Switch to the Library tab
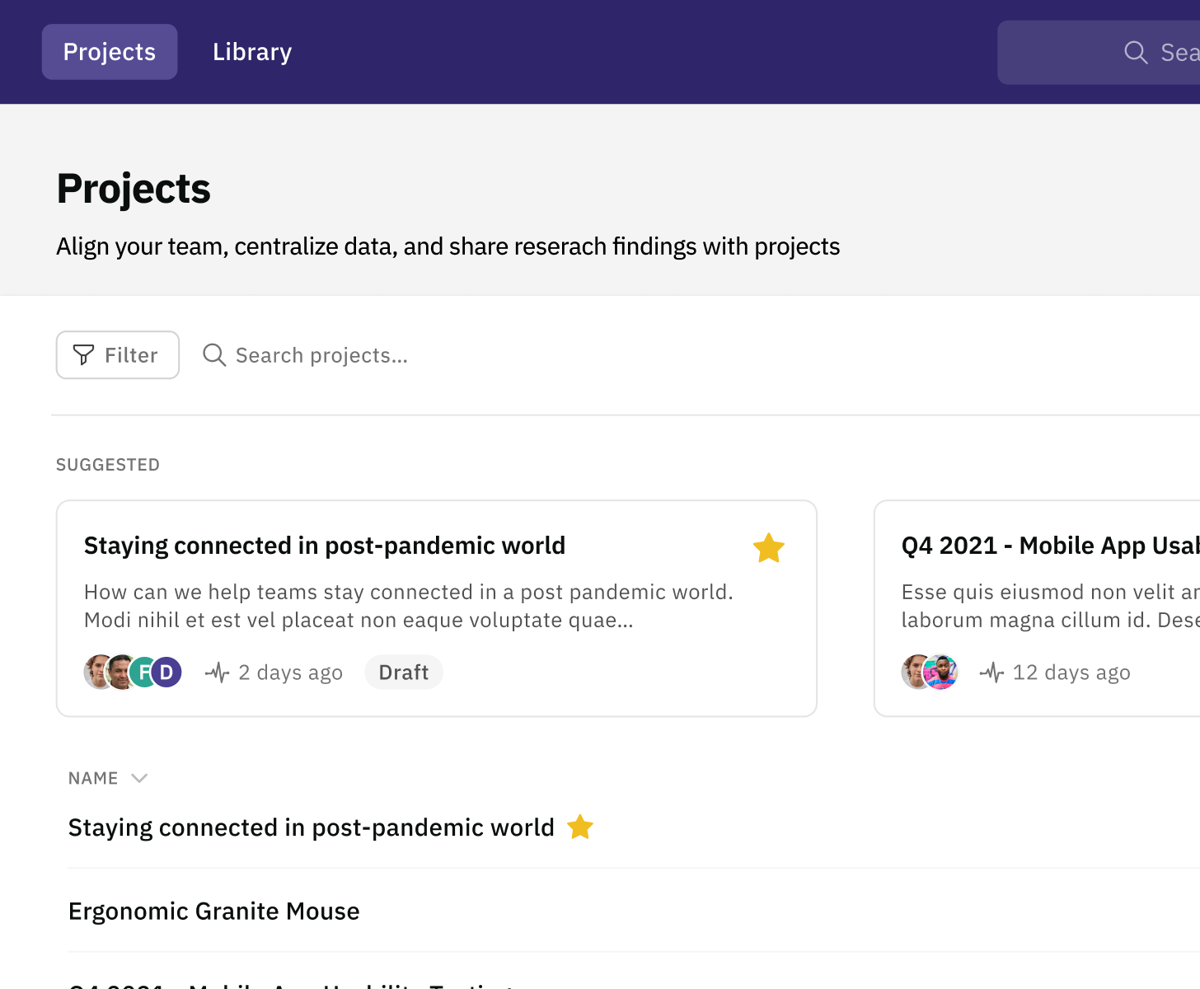The height and width of the screenshot is (989, 1200). tap(251, 51)
